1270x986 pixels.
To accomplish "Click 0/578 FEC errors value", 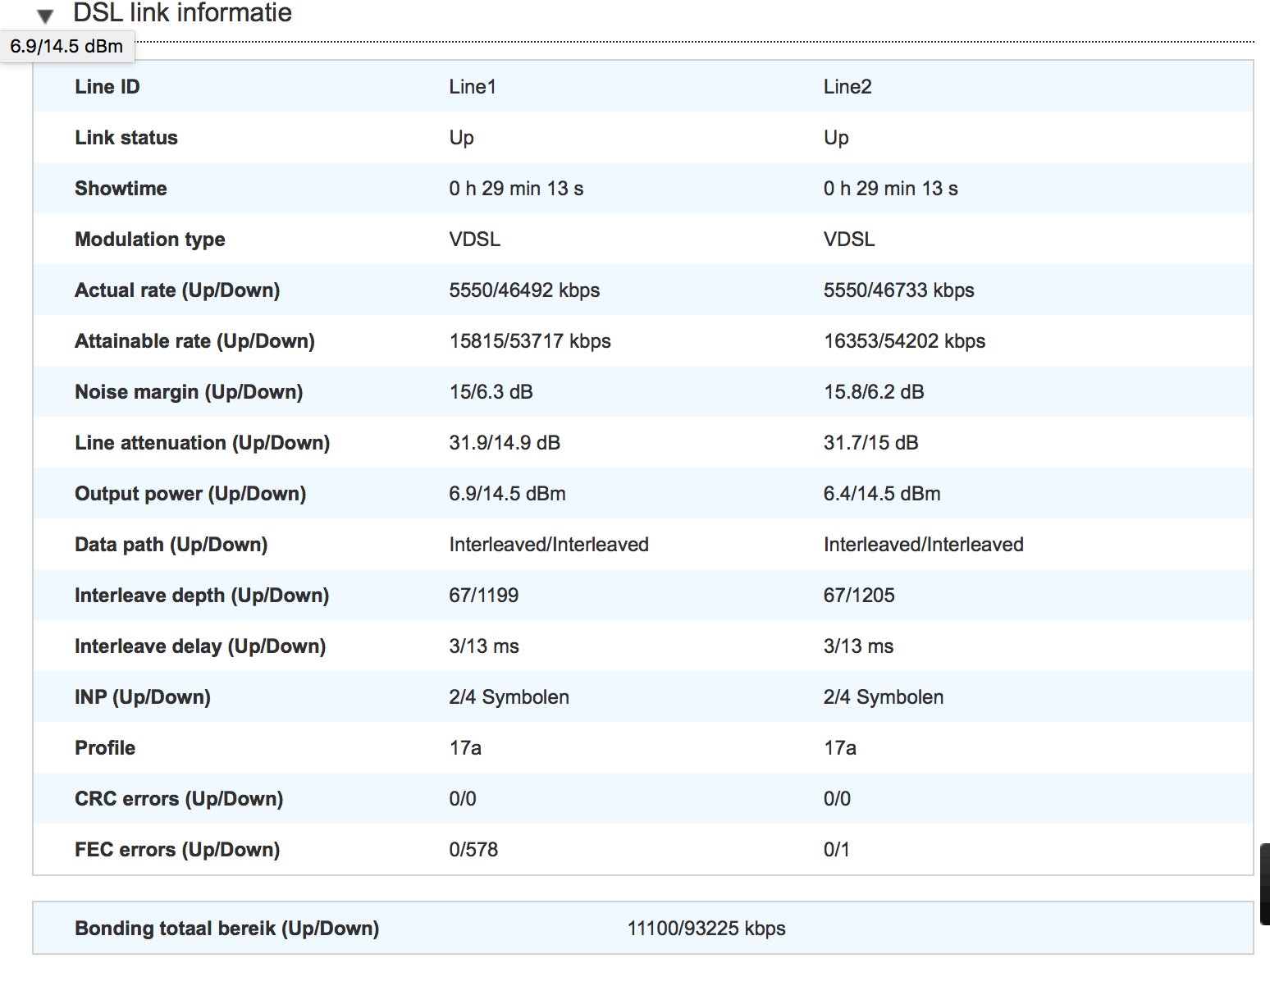I will (473, 849).
